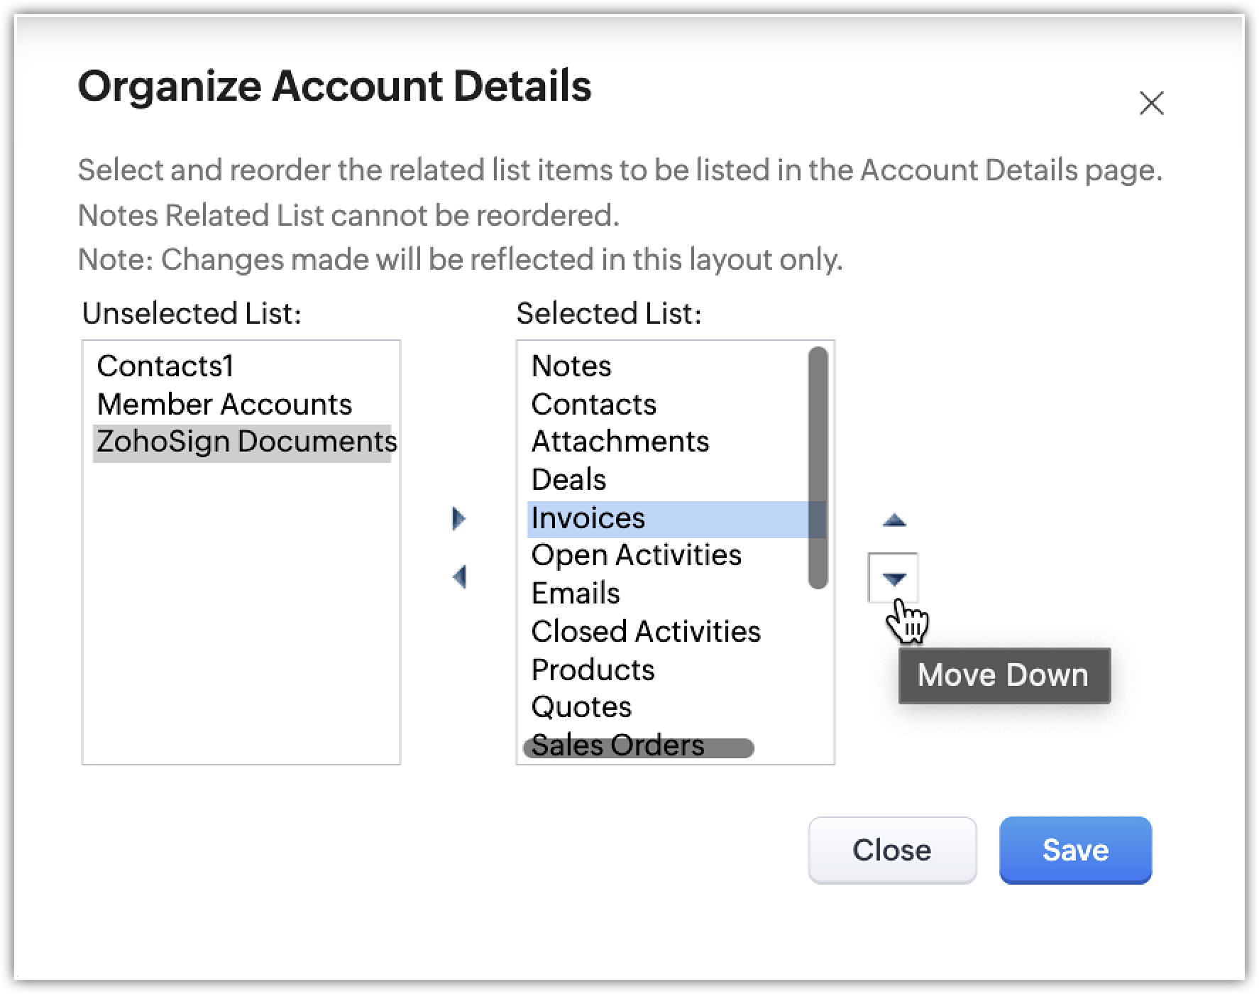
Task: Select Contacts1 in the Unselected List
Action: [x=165, y=366]
